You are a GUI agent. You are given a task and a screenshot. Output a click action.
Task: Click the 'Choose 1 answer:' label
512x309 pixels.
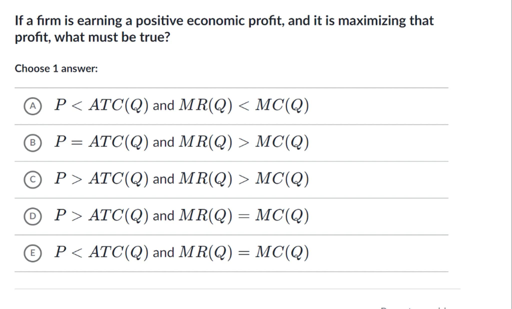pyautogui.click(x=56, y=69)
